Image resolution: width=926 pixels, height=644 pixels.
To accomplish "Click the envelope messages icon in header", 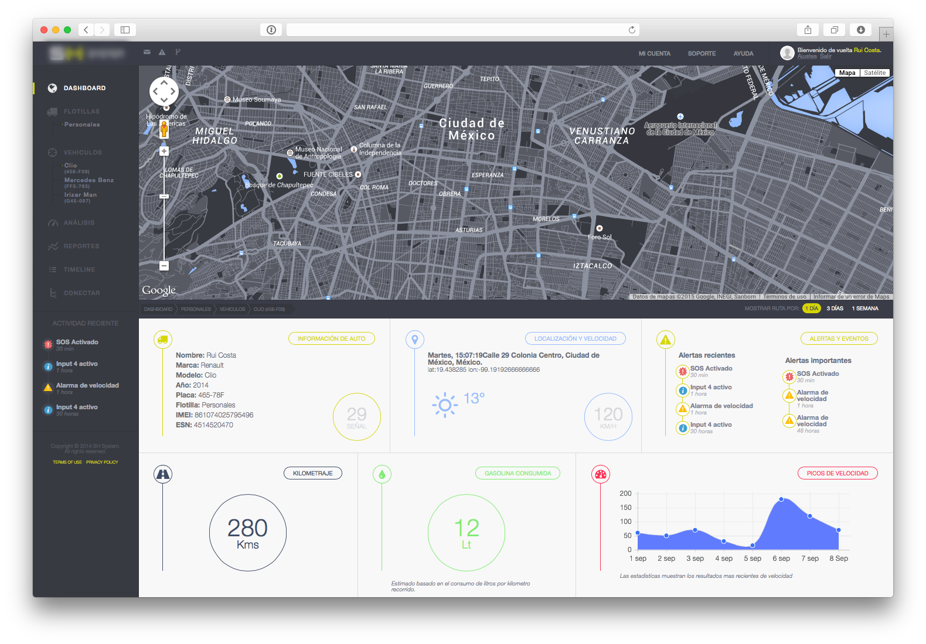I will point(147,52).
